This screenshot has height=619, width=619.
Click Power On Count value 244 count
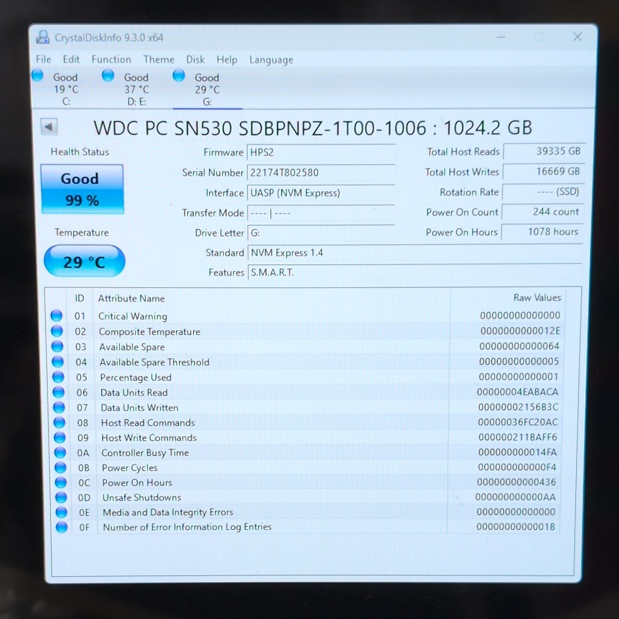(543, 212)
